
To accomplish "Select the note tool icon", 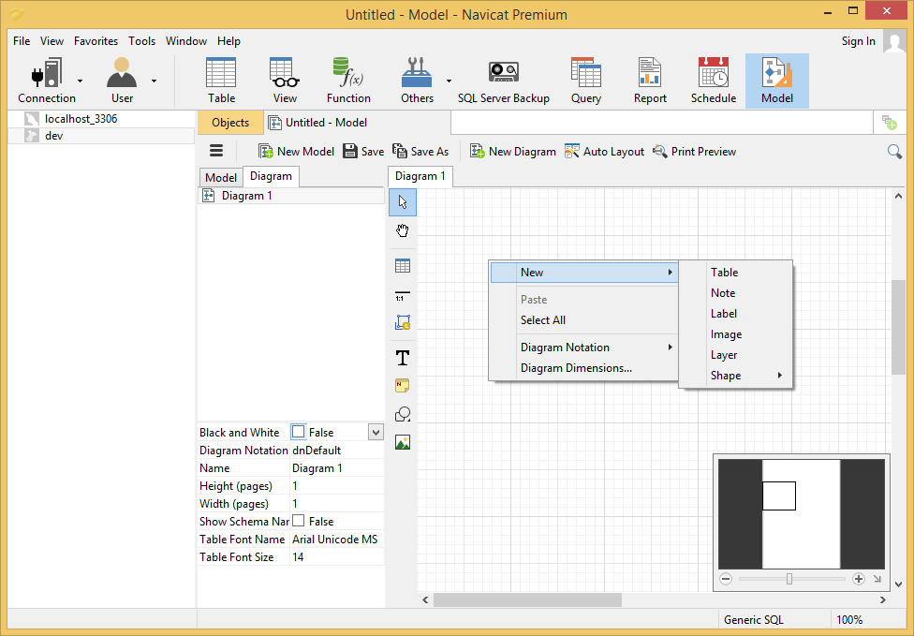I will [x=403, y=385].
